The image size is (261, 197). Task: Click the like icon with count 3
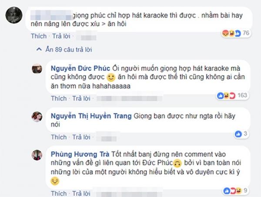point(238,134)
